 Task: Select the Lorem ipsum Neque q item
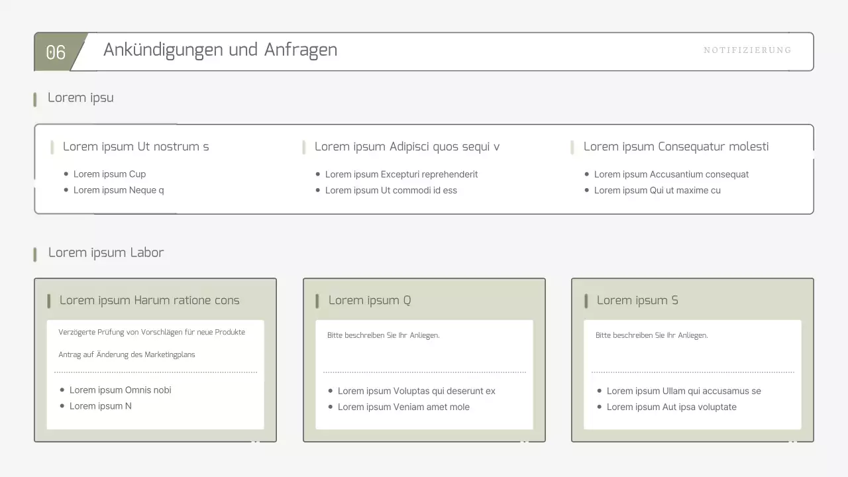point(119,190)
